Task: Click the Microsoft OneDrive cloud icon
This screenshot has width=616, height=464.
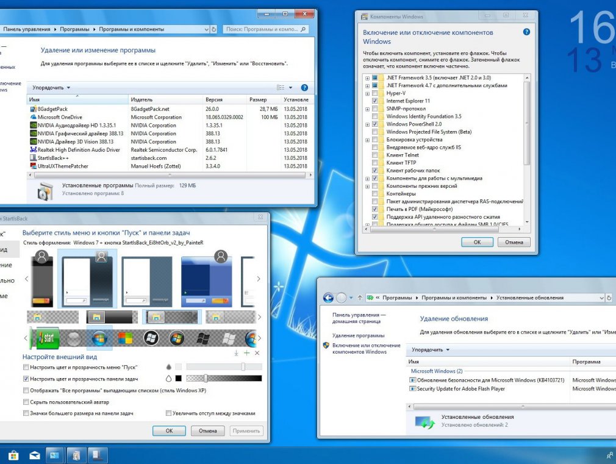Action: [x=34, y=117]
